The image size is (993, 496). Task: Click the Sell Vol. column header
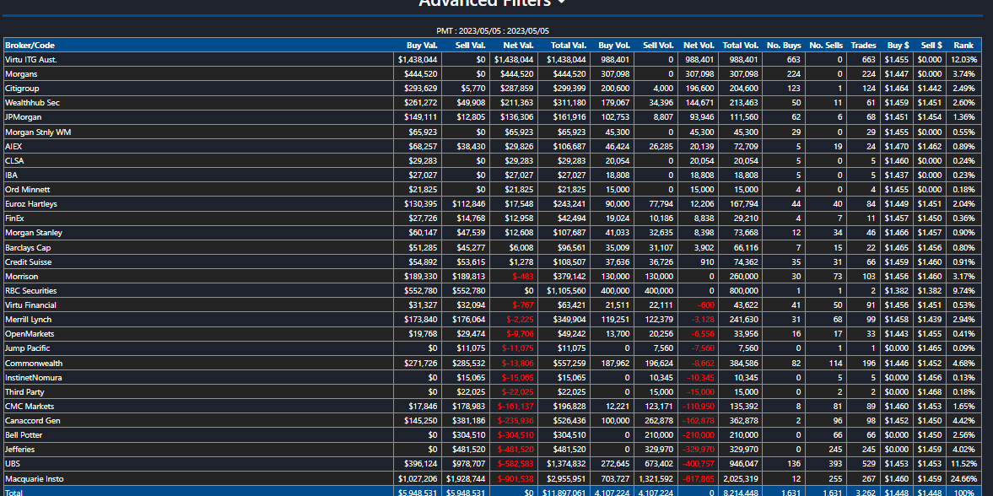coord(658,45)
